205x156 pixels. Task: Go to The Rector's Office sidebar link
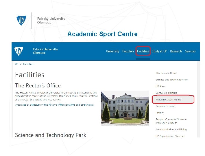[166, 73]
